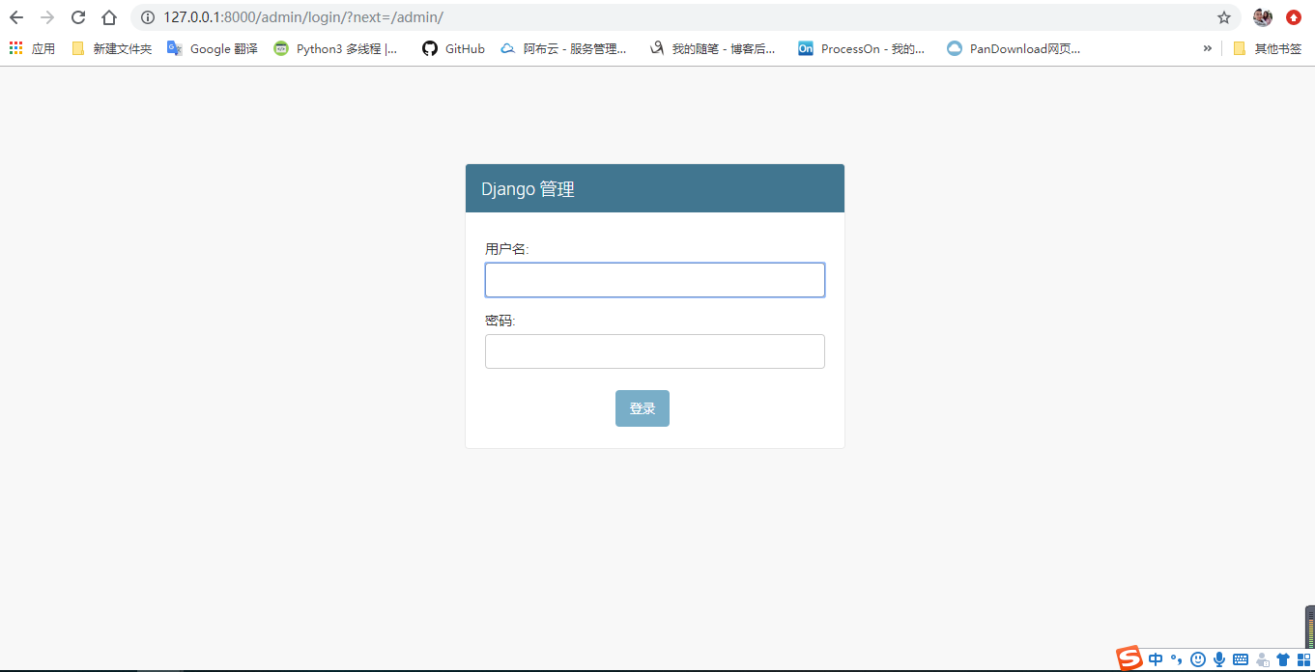Click the red update arrow icon in the browser toolbar

[x=1294, y=17]
